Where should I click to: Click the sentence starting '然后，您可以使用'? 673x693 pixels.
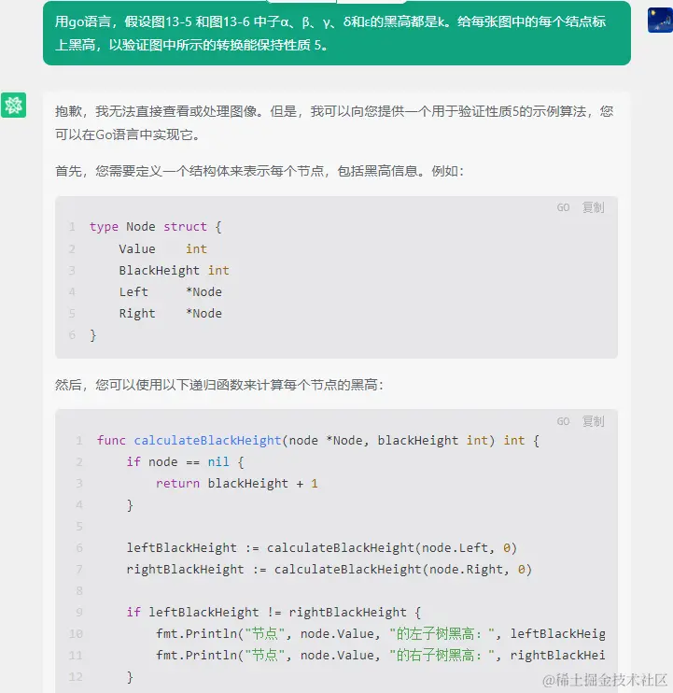(x=219, y=385)
